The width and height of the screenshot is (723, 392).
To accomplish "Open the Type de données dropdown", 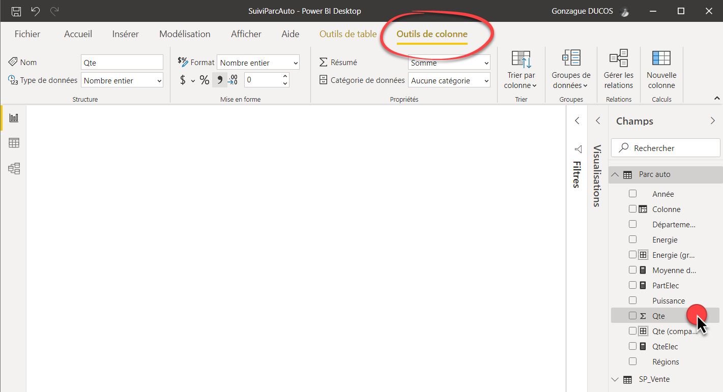I will pyautogui.click(x=122, y=80).
